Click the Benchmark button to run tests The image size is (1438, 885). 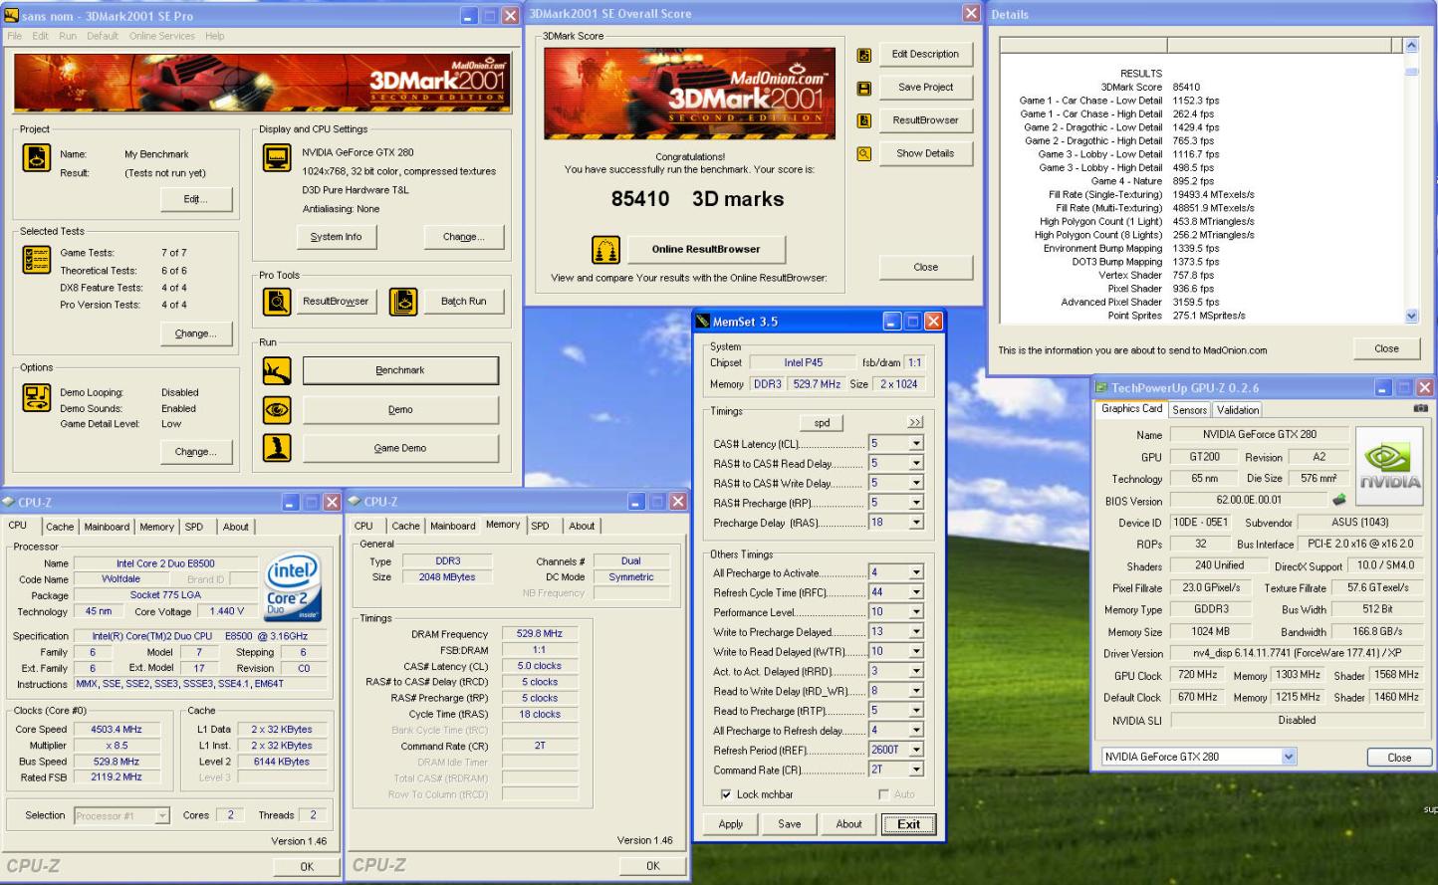(x=400, y=370)
